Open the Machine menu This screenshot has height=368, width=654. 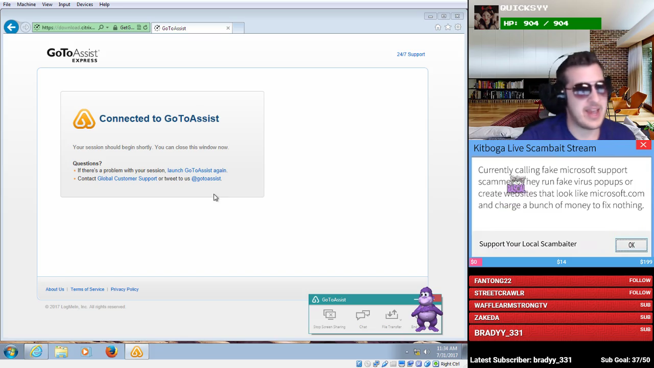click(26, 4)
